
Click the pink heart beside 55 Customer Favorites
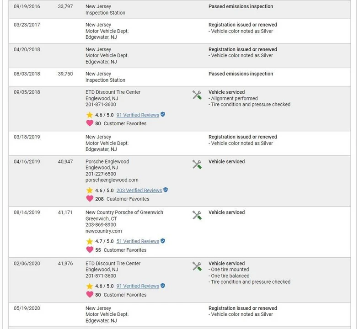point(90,249)
